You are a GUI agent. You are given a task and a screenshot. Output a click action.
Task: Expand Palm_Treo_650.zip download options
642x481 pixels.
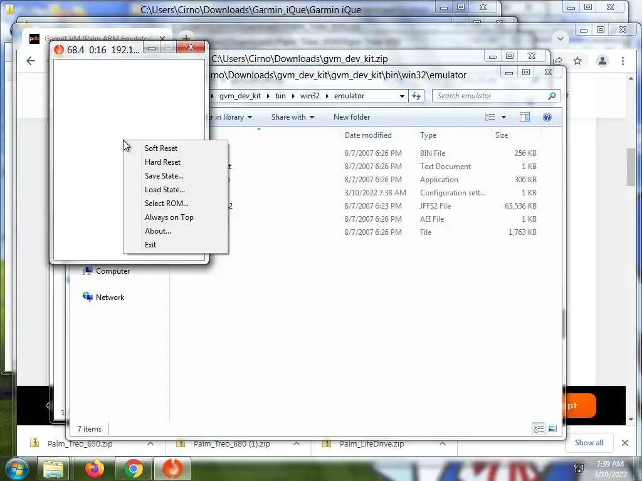(x=150, y=443)
